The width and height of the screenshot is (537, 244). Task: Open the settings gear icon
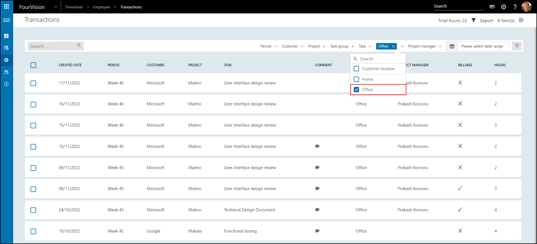tap(503, 7)
